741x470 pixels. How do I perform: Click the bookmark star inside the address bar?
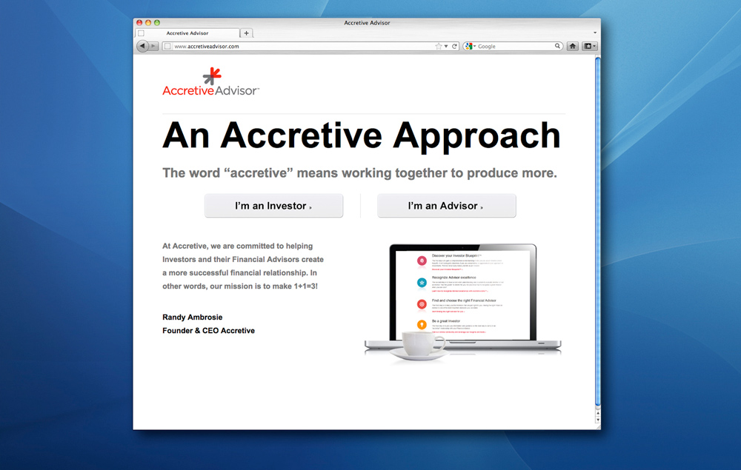coord(439,45)
